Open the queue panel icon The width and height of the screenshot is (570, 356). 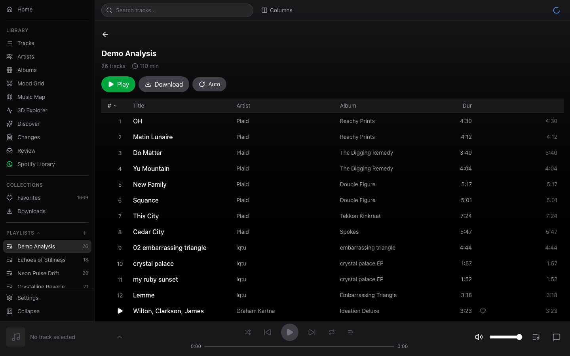(x=536, y=337)
